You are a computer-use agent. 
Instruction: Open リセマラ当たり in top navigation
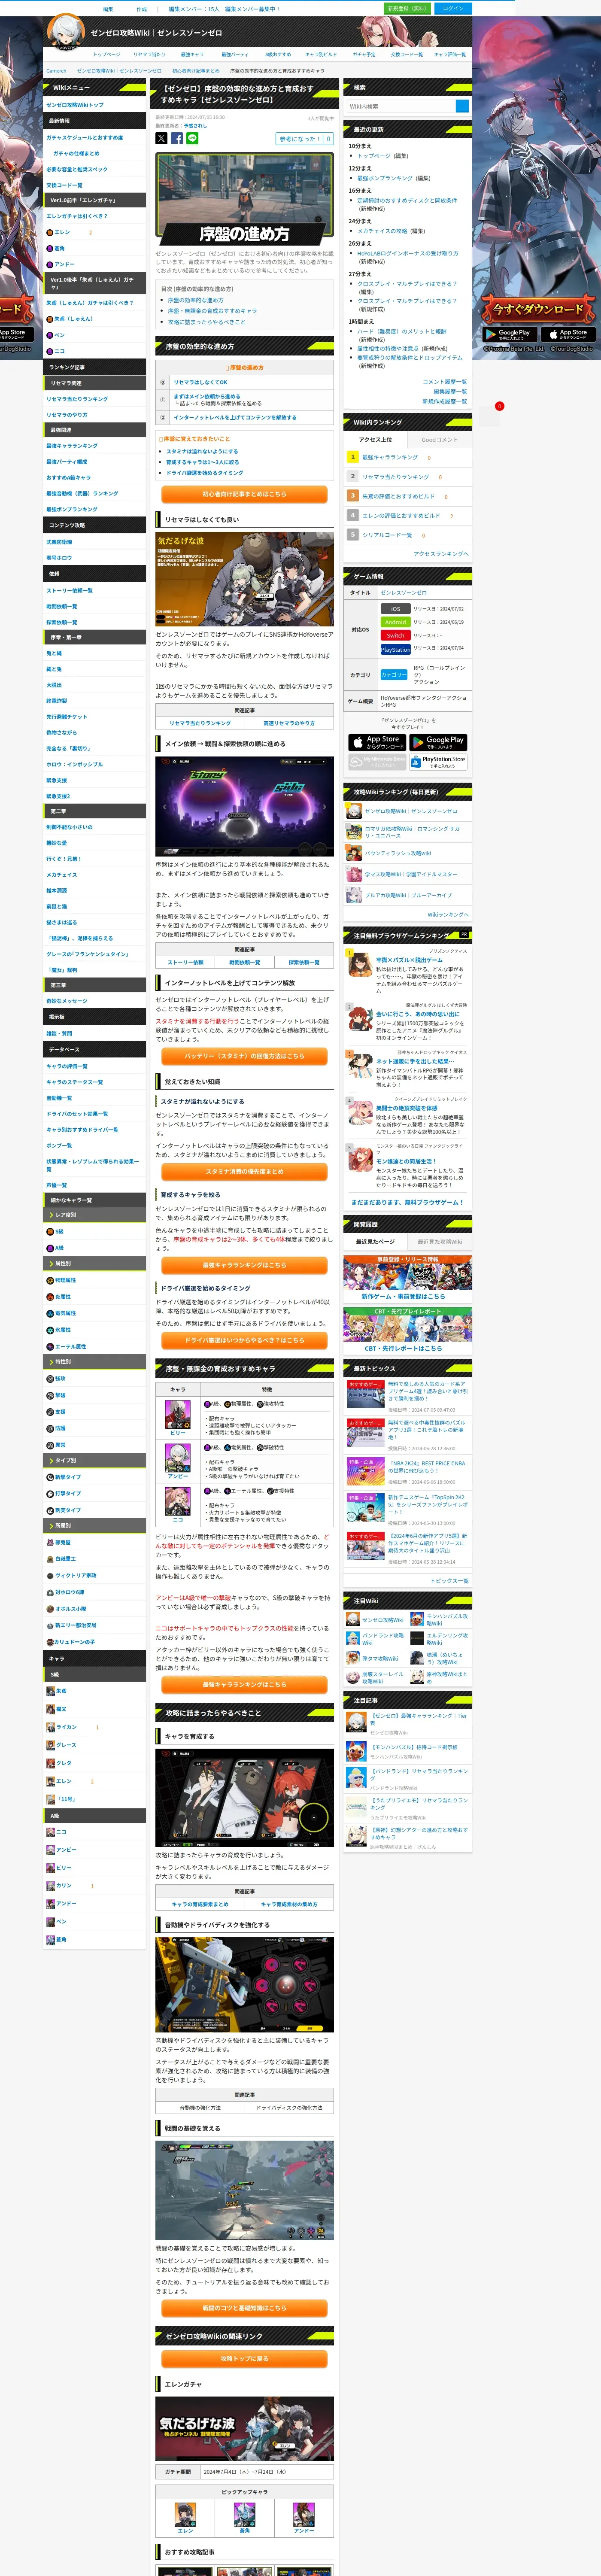149,54
